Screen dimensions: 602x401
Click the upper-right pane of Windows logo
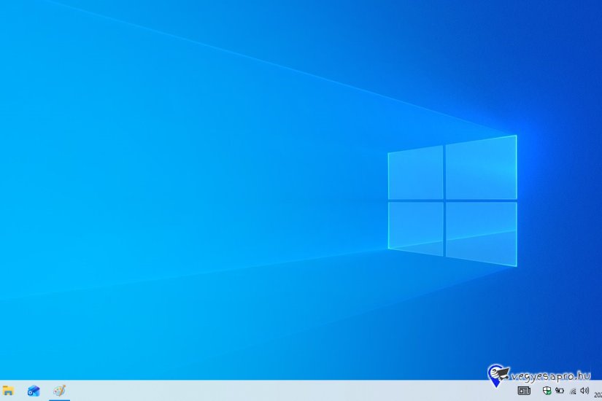pyautogui.click(x=481, y=168)
